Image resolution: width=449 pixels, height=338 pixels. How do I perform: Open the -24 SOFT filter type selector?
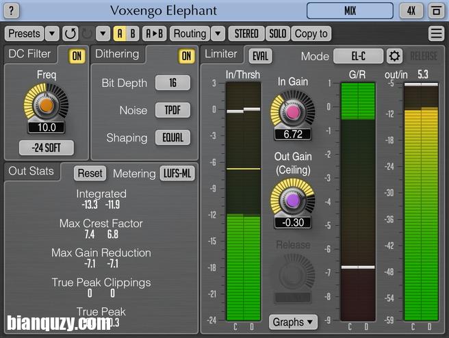(47, 148)
